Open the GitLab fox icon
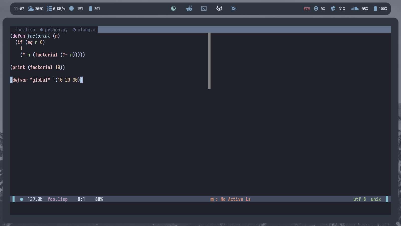 point(219,9)
